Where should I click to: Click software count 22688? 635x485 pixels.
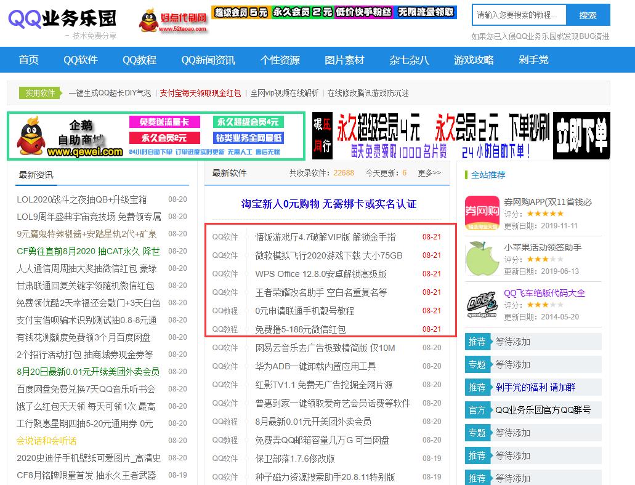pos(344,173)
